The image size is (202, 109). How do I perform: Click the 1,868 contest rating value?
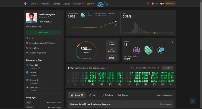pyautogui.click(x=71, y=16)
